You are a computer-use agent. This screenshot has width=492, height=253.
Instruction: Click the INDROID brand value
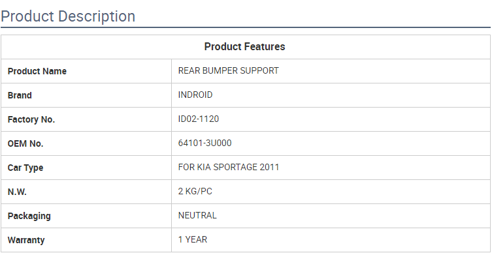click(x=195, y=95)
